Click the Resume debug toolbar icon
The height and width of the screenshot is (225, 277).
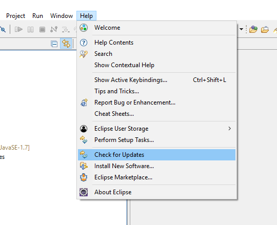pyautogui.click(x=18, y=29)
